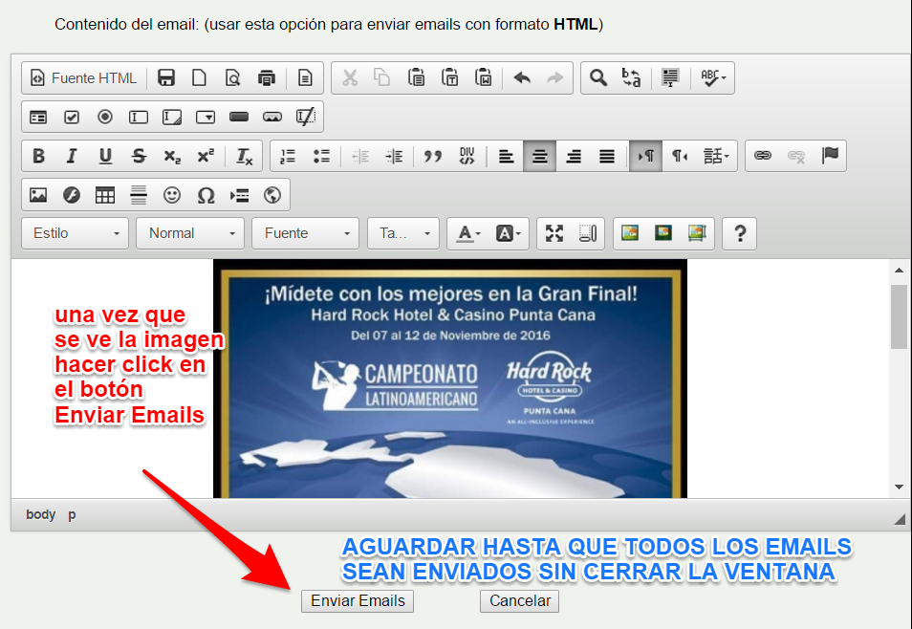
Task: Click the Paste clipboard icon
Action: 416,78
